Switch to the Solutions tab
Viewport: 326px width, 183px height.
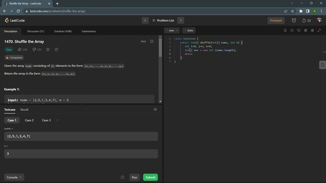(x=63, y=32)
